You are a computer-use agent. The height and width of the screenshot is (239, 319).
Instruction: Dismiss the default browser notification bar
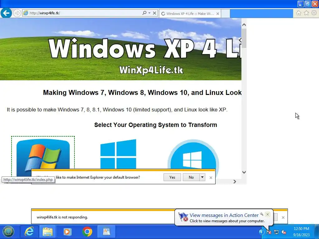pyautogui.click(x=211, y=178)
